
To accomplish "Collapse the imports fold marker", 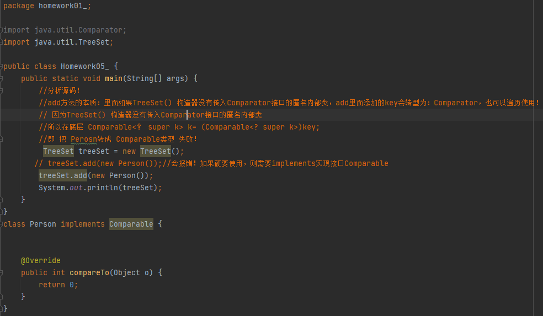I will point(2,30).
